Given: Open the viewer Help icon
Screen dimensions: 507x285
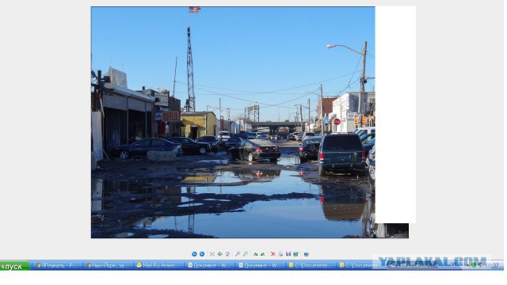Looking at the screenshot, I should pos(307,254).
